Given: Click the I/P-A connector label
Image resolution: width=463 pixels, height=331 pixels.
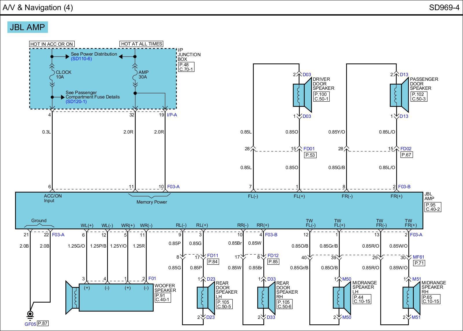Looking at the screenshot, I should click(172, 115).
